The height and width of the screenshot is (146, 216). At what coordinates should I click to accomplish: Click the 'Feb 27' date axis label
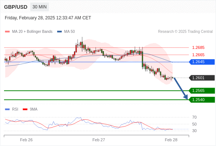[98, 140]
